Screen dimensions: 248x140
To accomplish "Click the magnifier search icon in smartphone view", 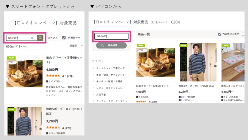I will point(40,38).
